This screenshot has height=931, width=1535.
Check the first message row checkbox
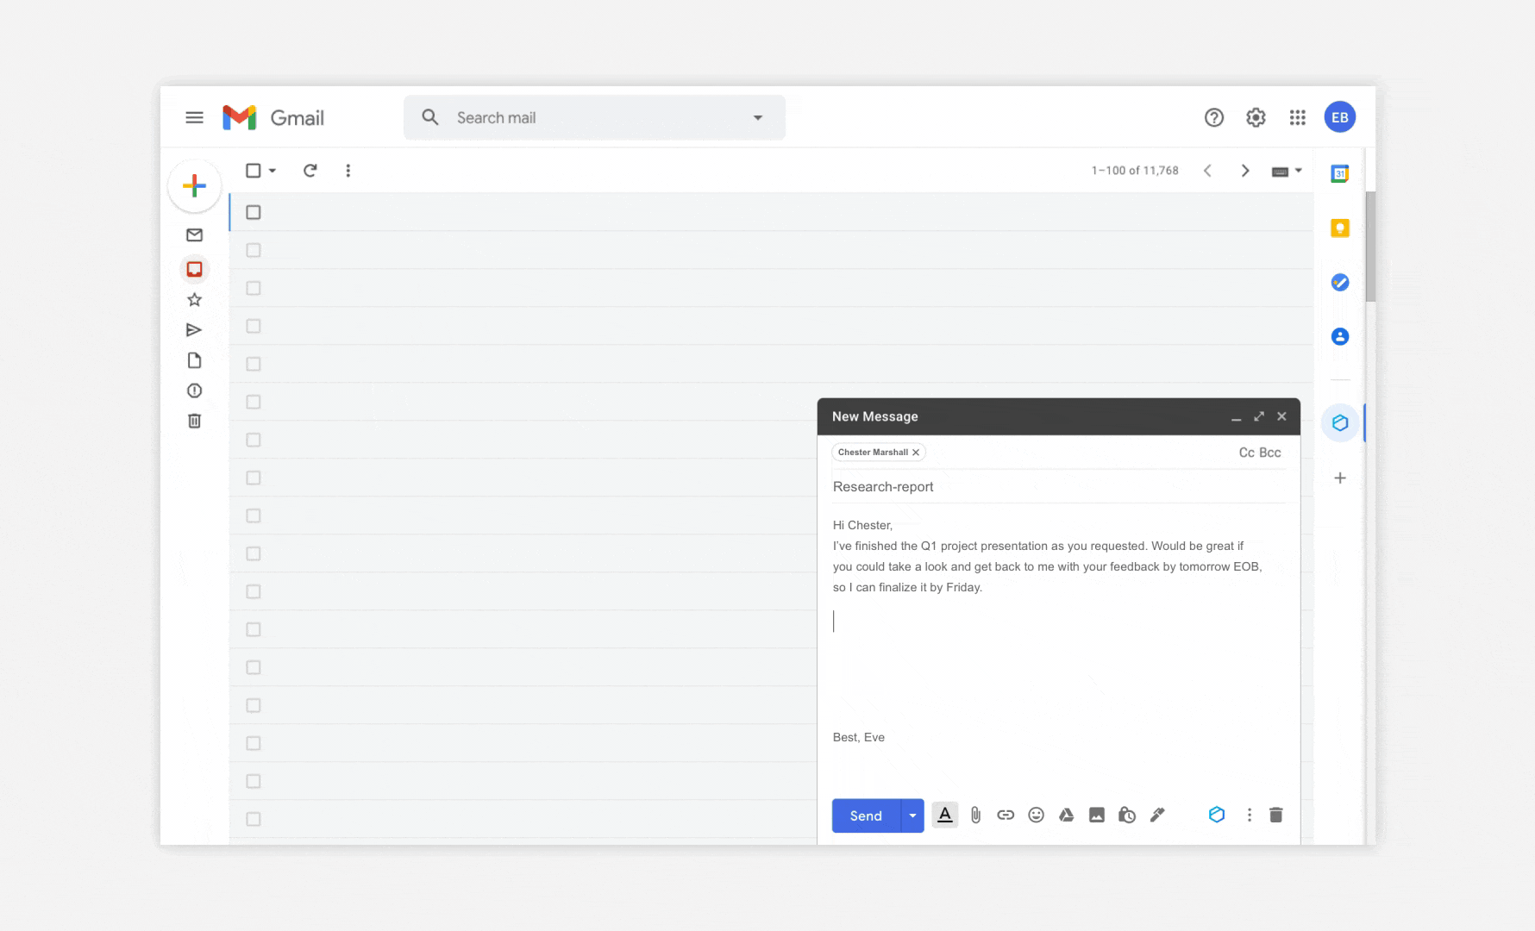pos(253,212)
